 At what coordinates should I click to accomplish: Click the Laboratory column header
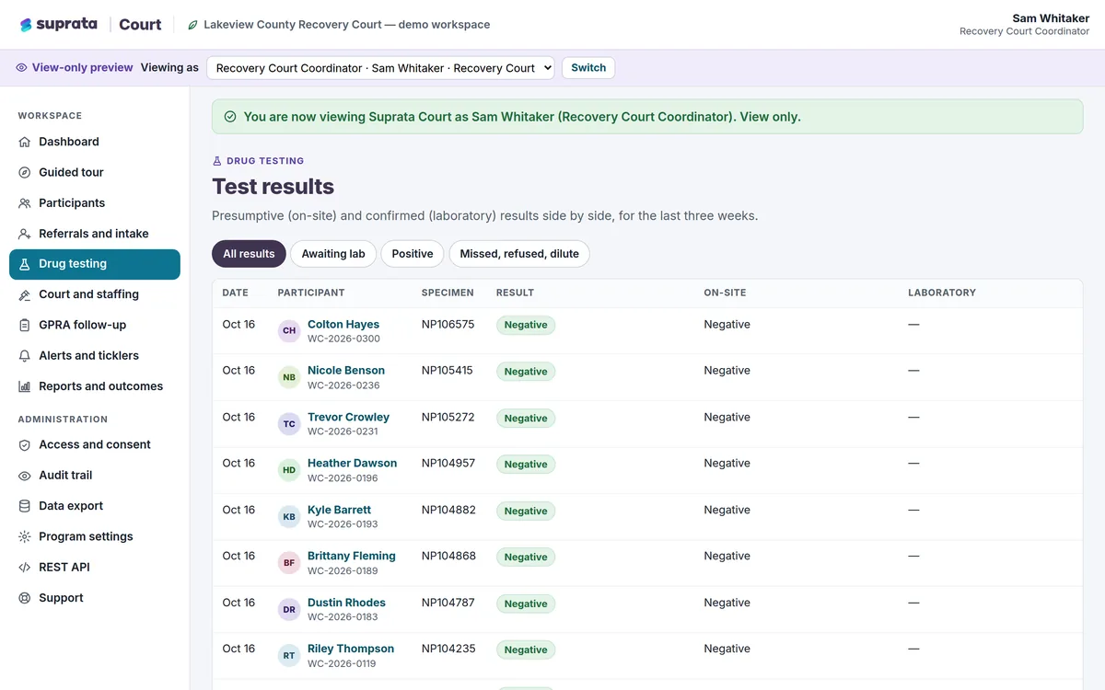(x=942, y=293)
